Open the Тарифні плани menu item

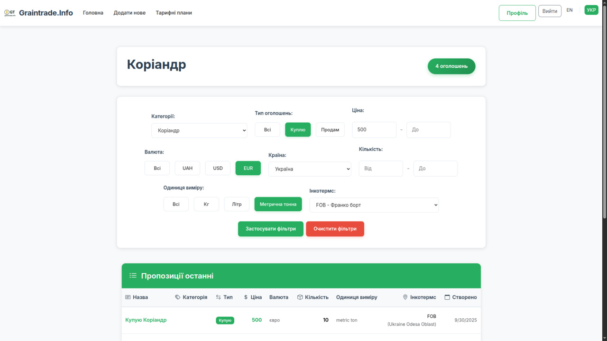(173, 13)
